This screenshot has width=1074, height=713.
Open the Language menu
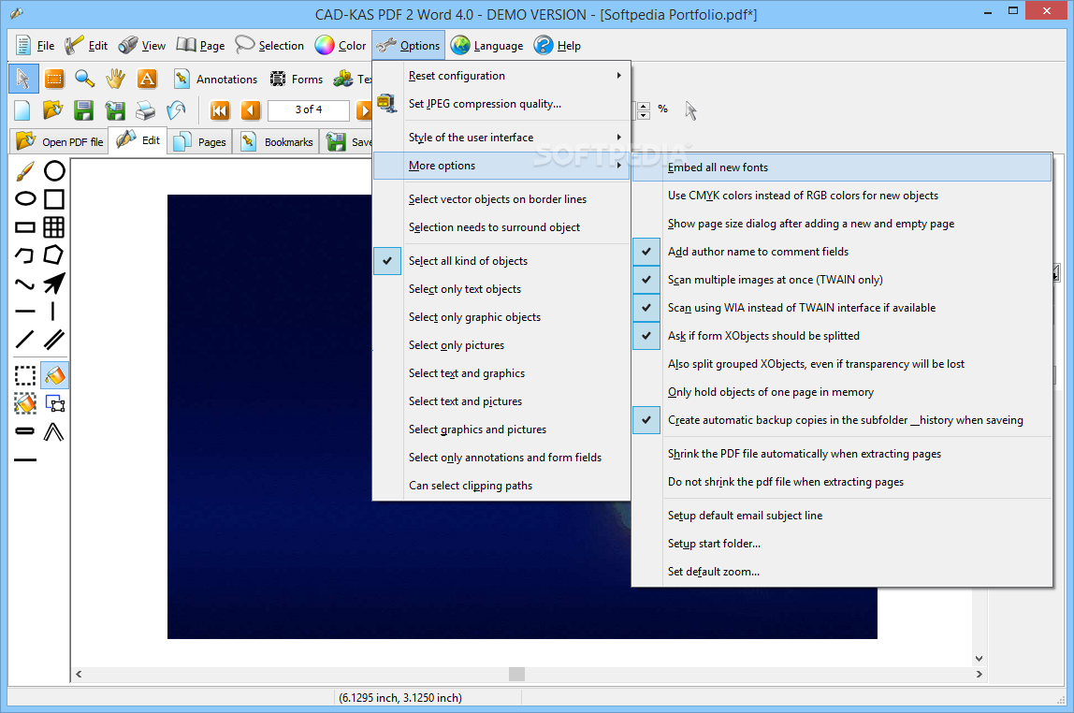coord(487,46)
